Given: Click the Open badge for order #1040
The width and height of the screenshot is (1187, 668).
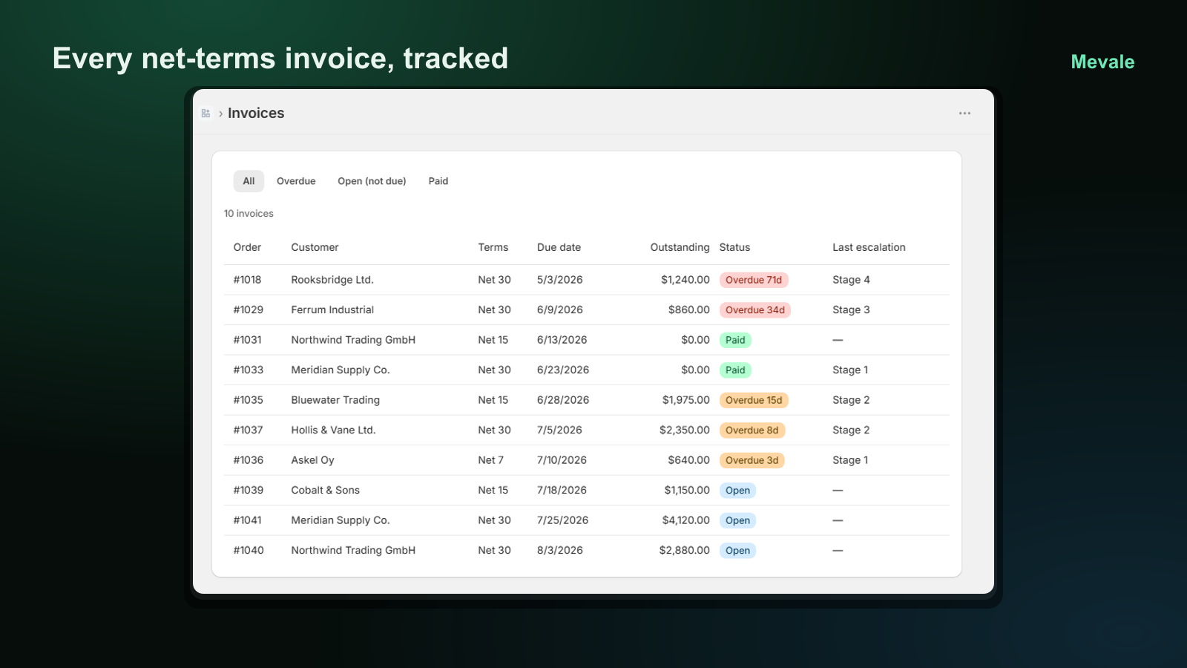Looking at the screenshot, I should [x=737, y=551].
